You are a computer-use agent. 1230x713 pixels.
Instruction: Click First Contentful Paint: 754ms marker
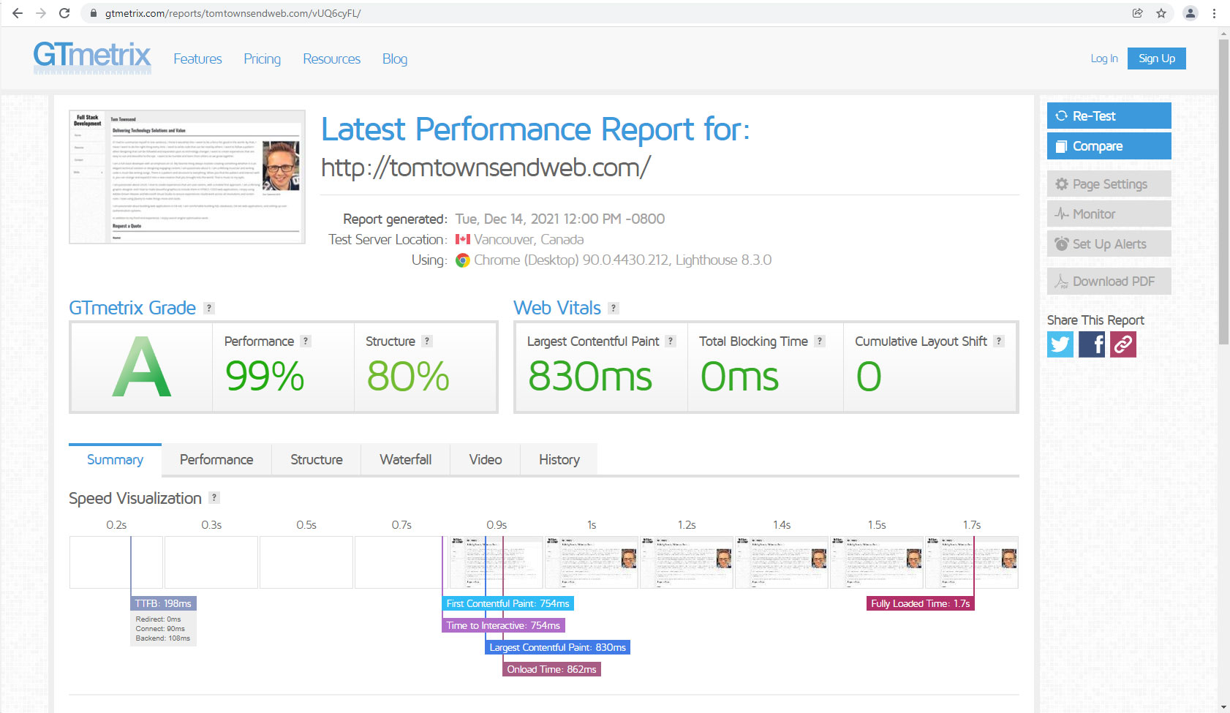508,603
